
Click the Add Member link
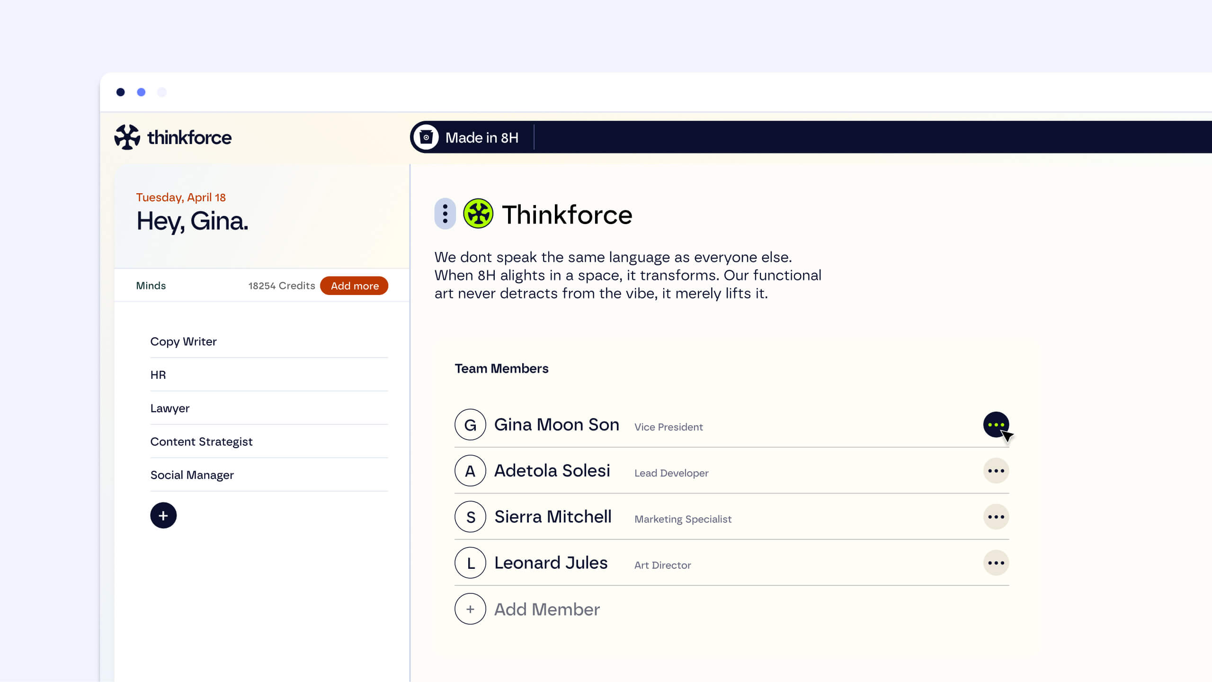pos(547,609)
